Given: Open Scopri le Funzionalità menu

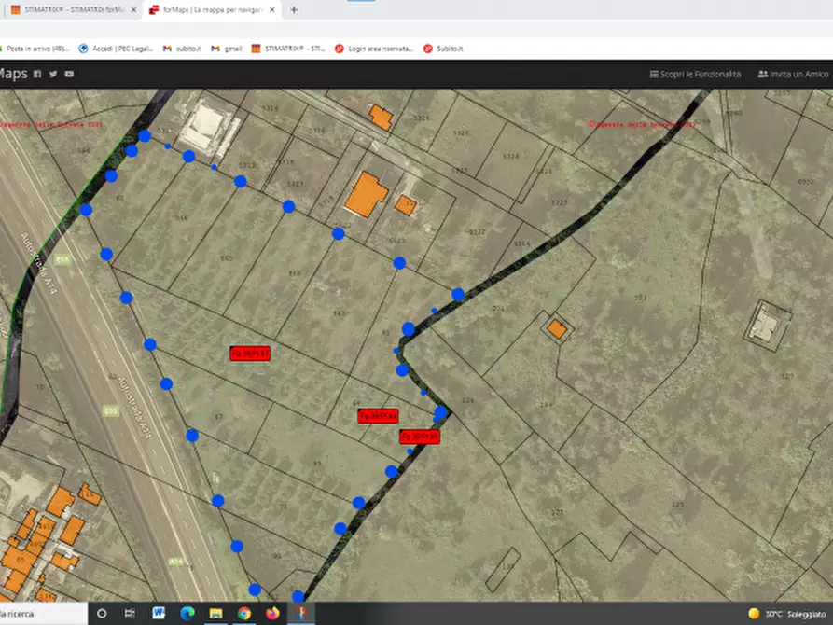Looking at the screenshot, I should 695,74.
